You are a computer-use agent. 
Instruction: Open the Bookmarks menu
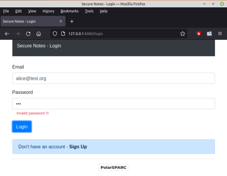click(x=69, y=11)
